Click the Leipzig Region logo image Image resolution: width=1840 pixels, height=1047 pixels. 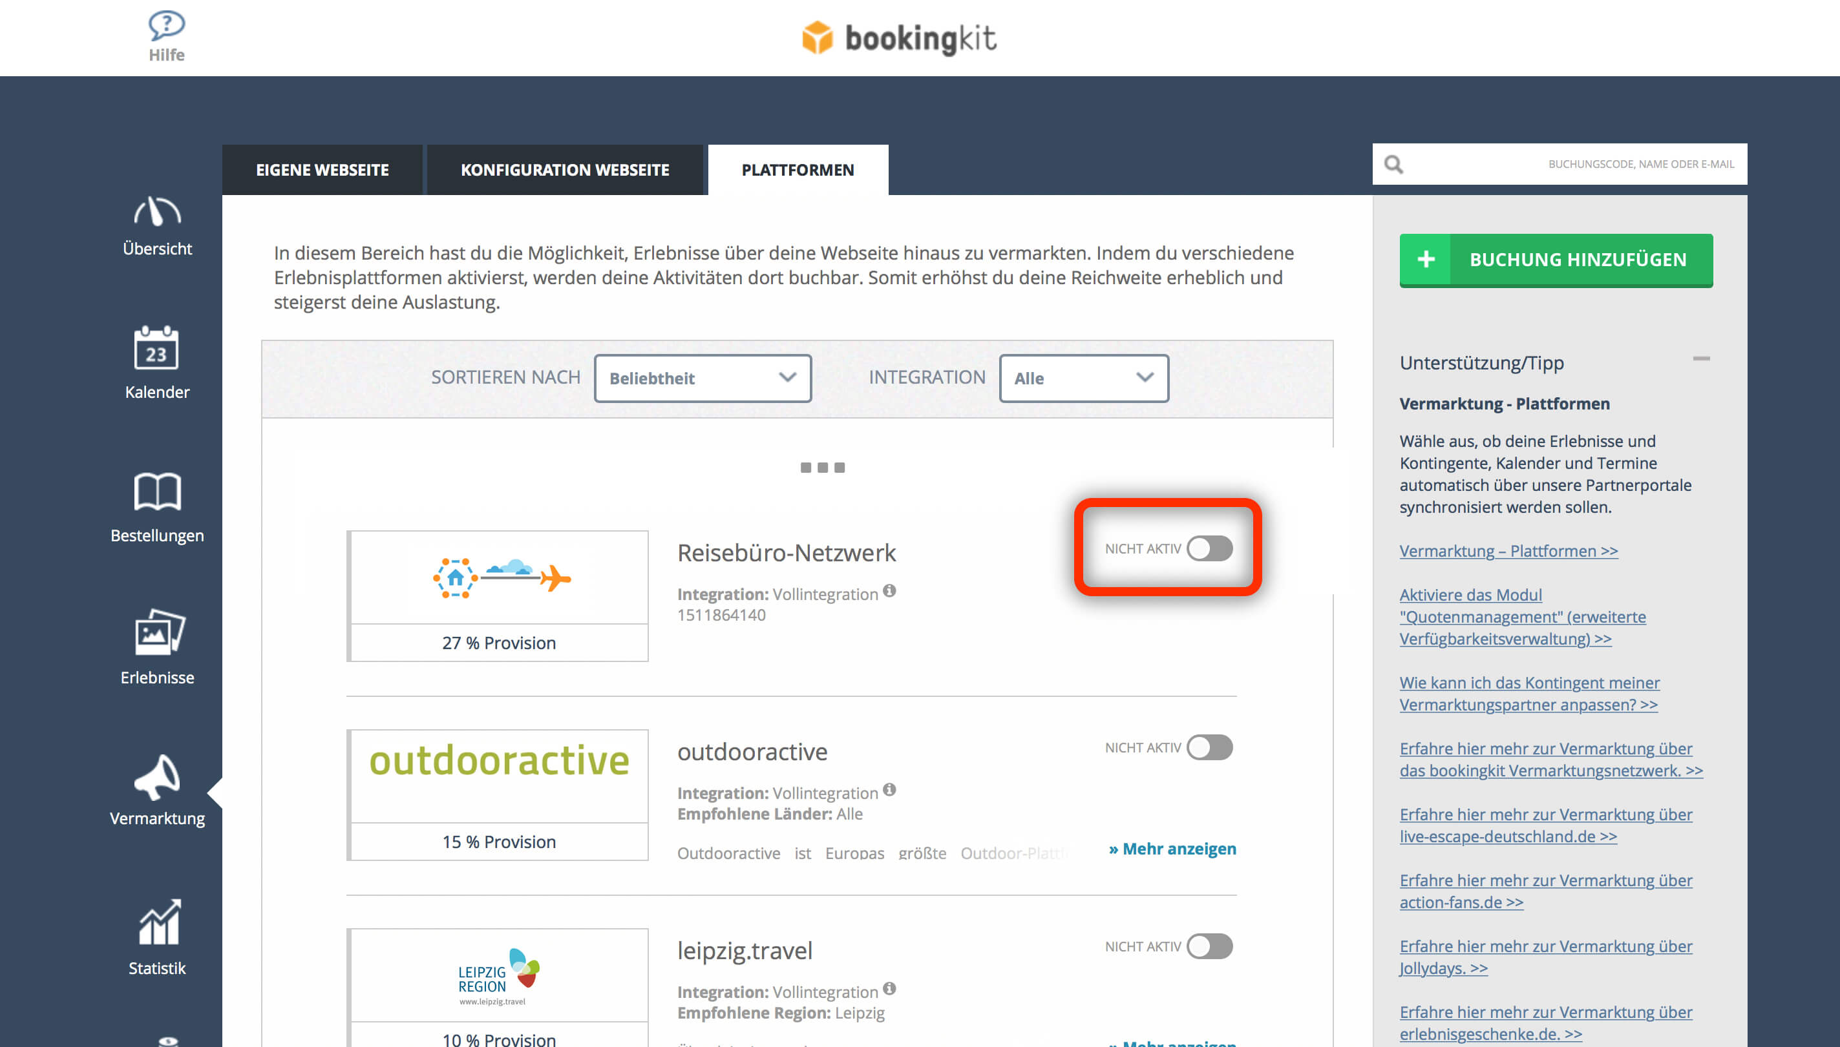click(499, 977)
